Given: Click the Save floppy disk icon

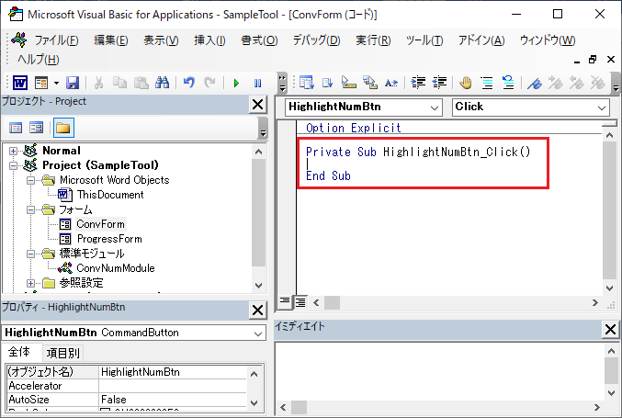Looking at the screenshot, I should [73, 83].
